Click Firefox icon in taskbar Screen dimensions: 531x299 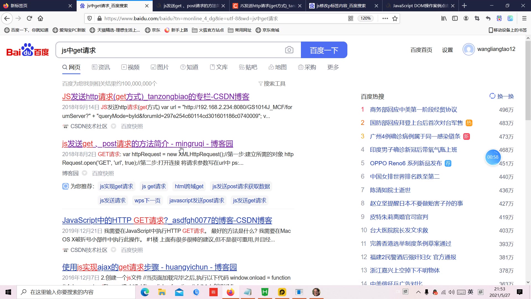tap(230, 292)
